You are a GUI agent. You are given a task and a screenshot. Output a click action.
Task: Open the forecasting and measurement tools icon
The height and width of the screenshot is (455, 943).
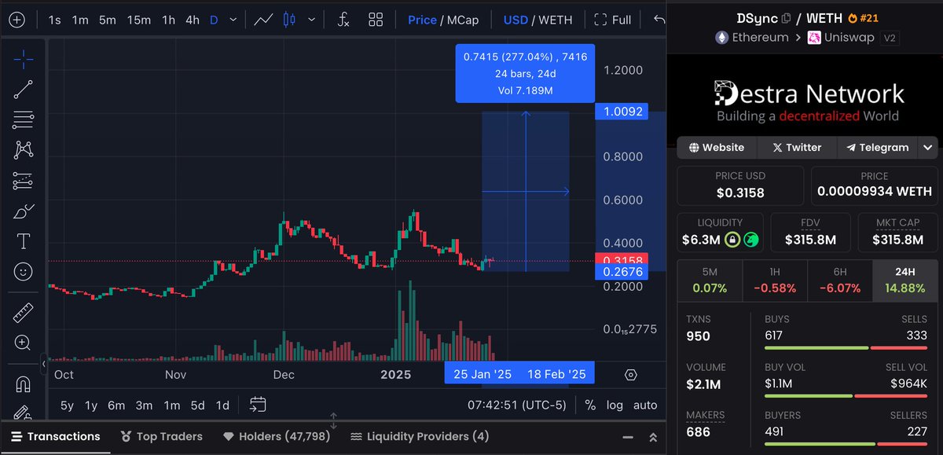tap(24, 180)
